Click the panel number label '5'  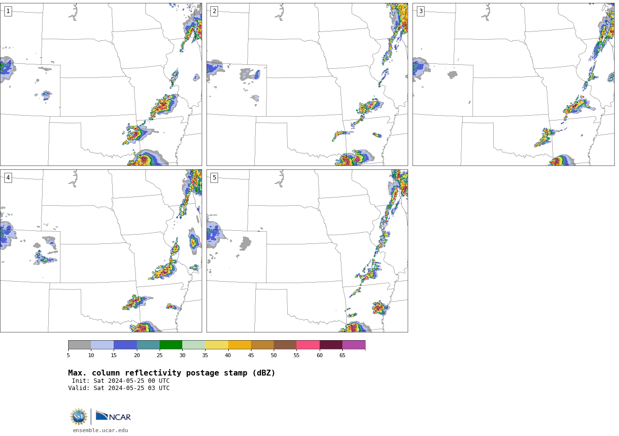tap(214, 178)
